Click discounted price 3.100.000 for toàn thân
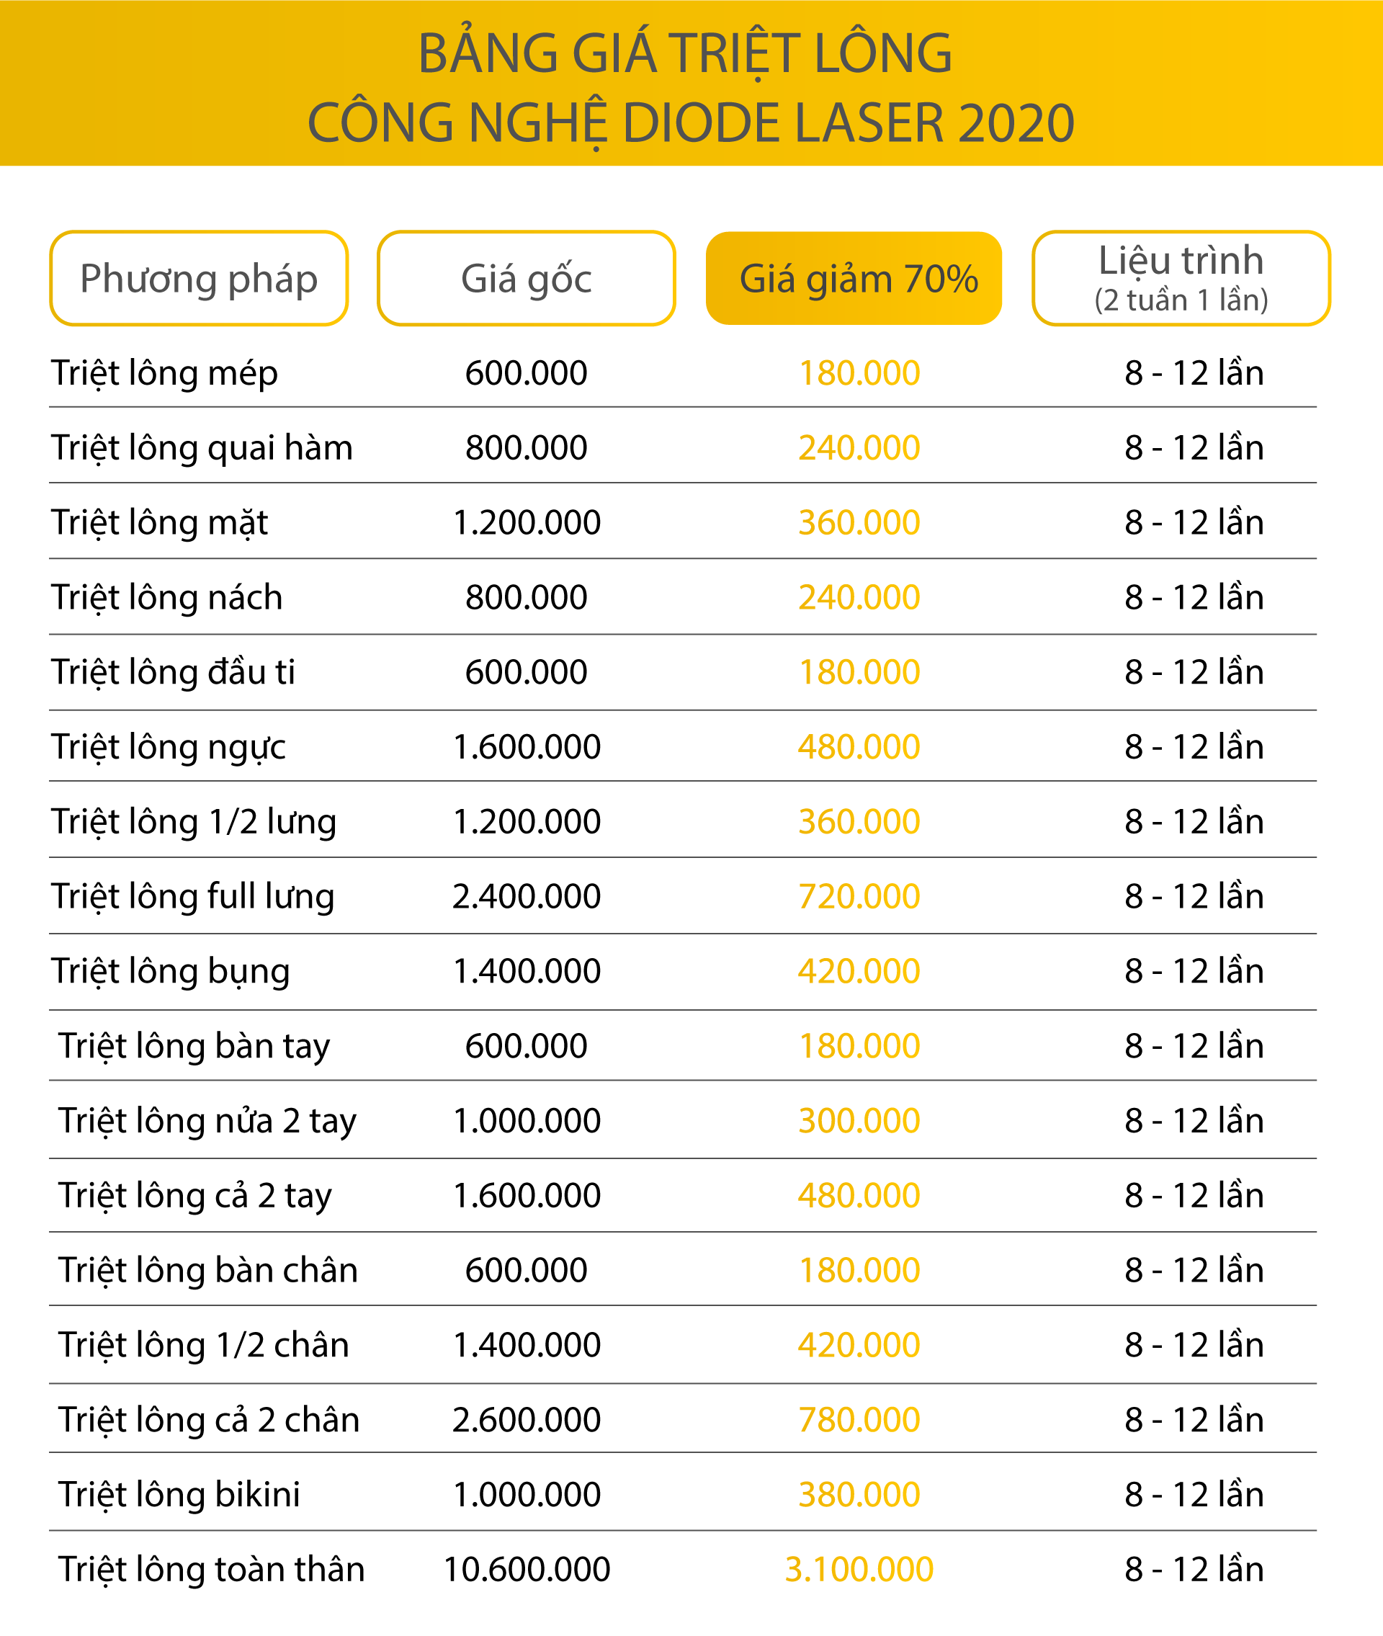 859,1568
